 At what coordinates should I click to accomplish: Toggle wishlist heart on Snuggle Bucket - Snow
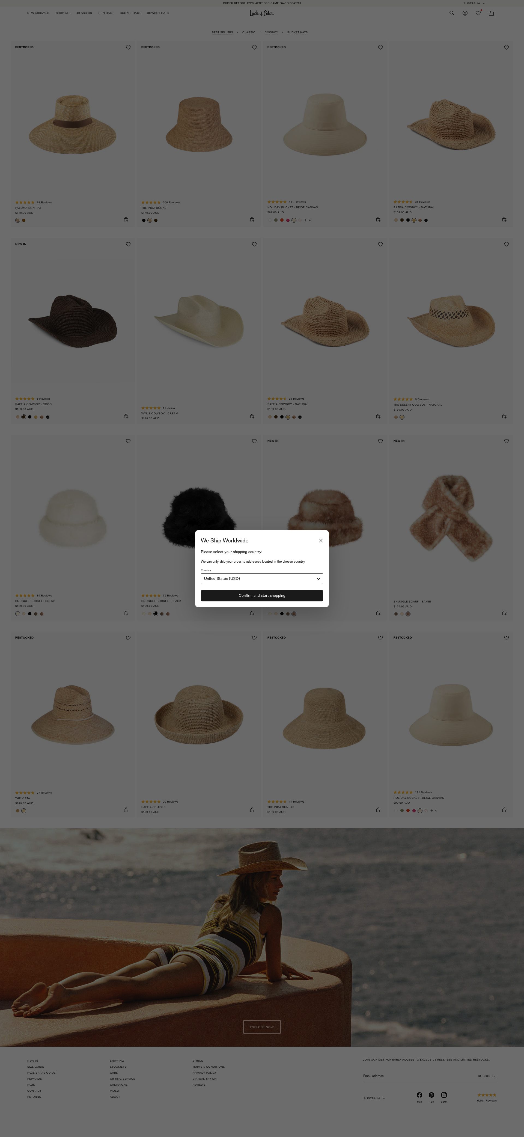coord(129,441)
